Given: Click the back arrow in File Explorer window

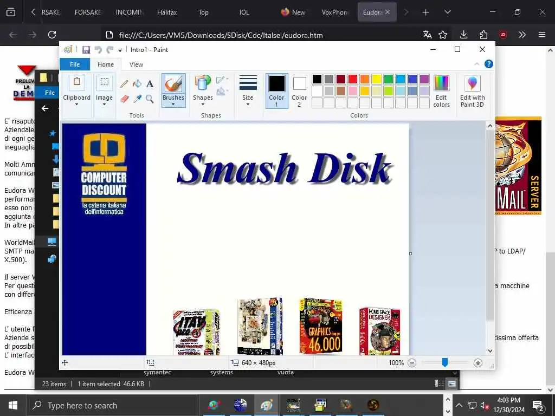Looking at the screenshot, I should pyautogui.click(x=45, y=108).
